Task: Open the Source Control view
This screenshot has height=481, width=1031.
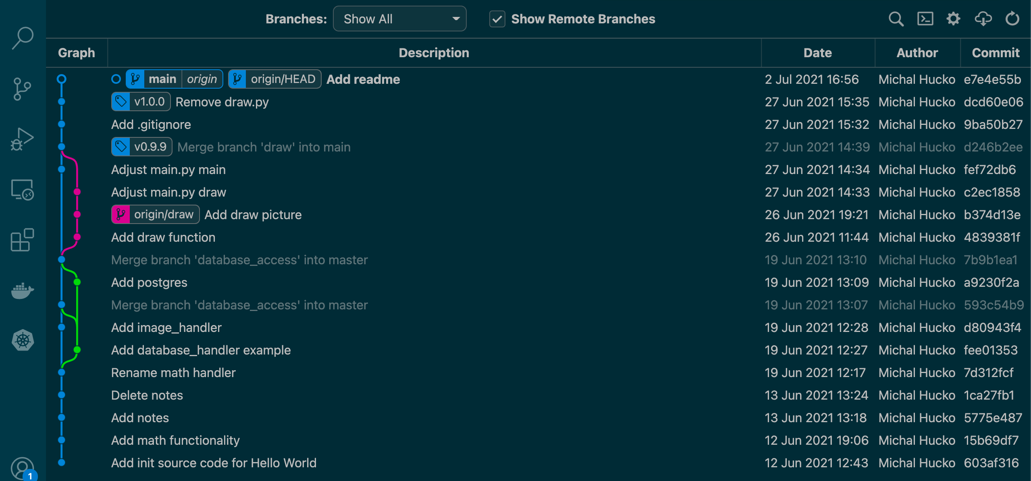Action: pos(23,89)
